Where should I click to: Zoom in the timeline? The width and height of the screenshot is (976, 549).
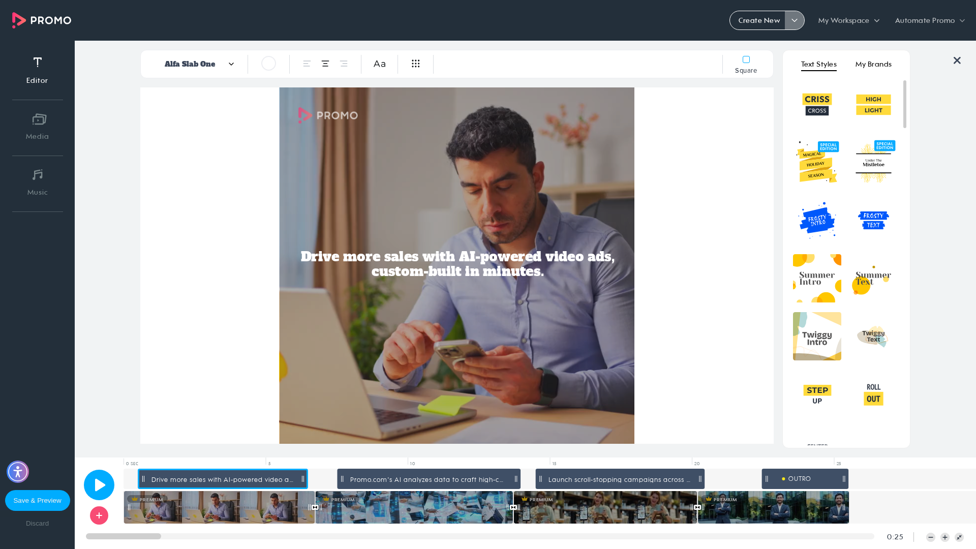click(945, 537)
